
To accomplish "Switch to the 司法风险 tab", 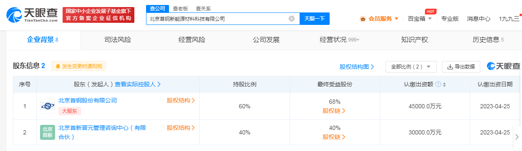I will click(118, 40).
